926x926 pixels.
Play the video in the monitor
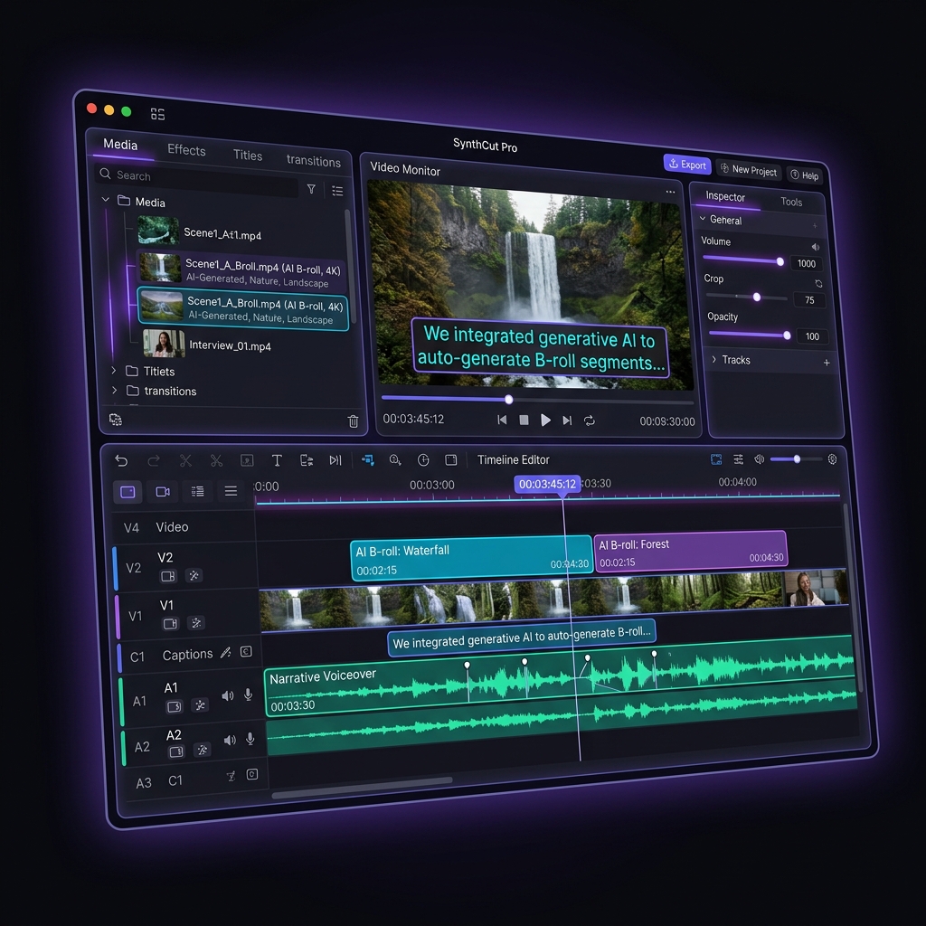(x=545, y=420)
